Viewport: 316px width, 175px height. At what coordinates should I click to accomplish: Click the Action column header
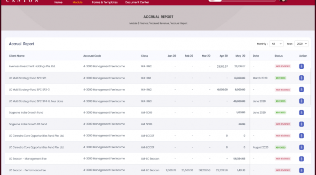[303, 56]
